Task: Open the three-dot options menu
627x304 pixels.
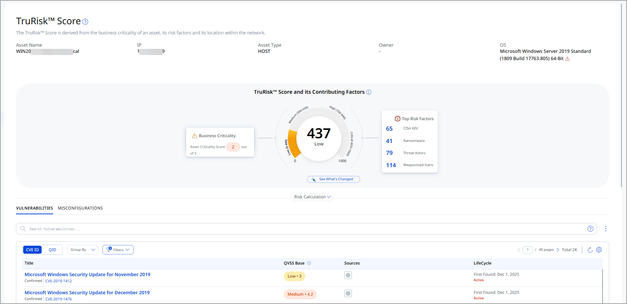Action: coord(606,229)
